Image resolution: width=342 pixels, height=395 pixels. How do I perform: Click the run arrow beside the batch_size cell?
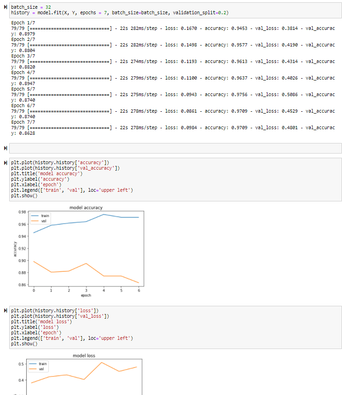(x=6, y=7)
